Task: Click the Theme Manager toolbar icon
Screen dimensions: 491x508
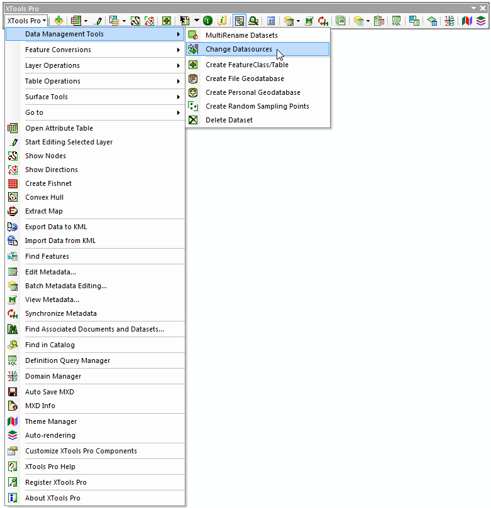Action: [467, 21]
